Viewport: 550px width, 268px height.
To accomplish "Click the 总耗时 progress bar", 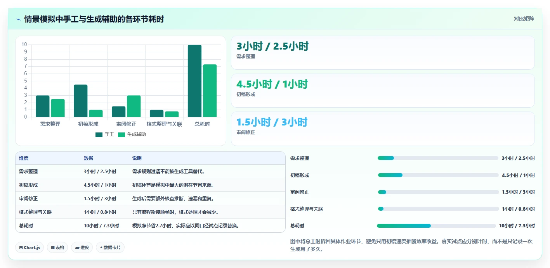I will coord(436,226).
